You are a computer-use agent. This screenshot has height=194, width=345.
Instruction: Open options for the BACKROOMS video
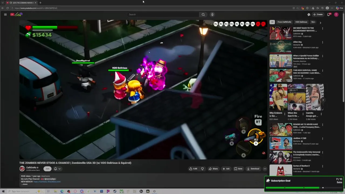pyautogui.click(x=322, y=28)
